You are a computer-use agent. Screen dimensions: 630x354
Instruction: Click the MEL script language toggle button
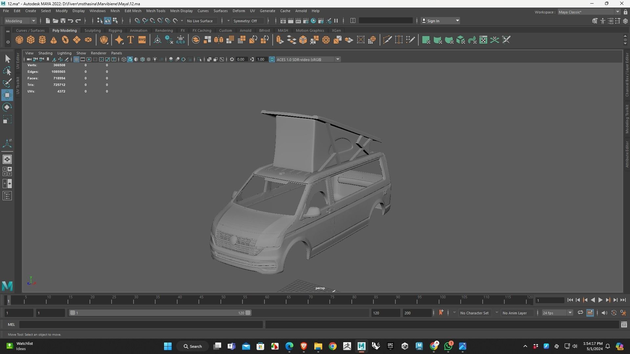(x=11, y=324)
